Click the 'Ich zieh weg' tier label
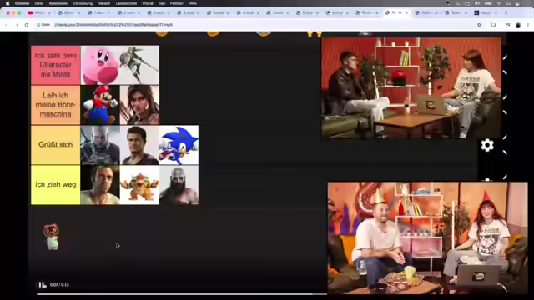This screenshot has width=534, height=300. coord(56,185)
